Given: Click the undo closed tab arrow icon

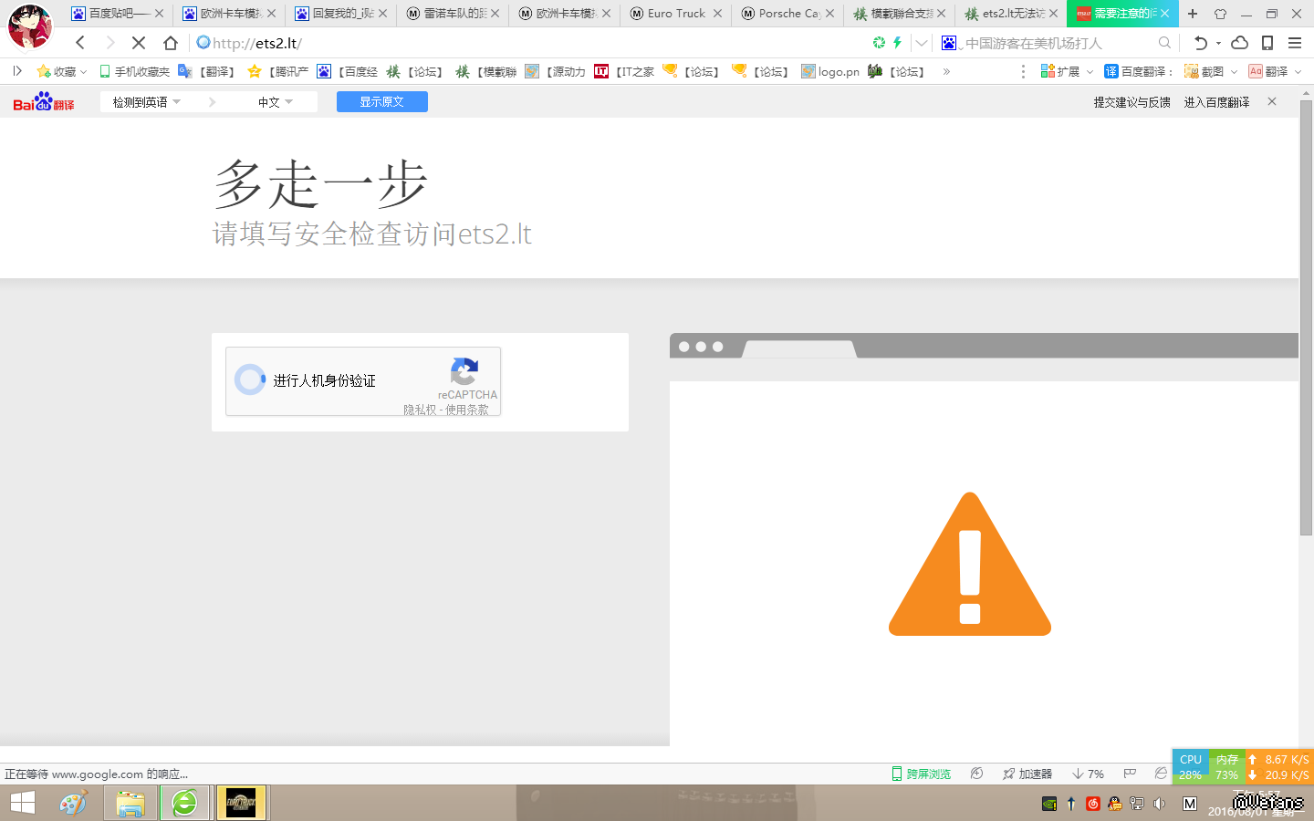Looking at the screenshot, I should [1200, 43].
